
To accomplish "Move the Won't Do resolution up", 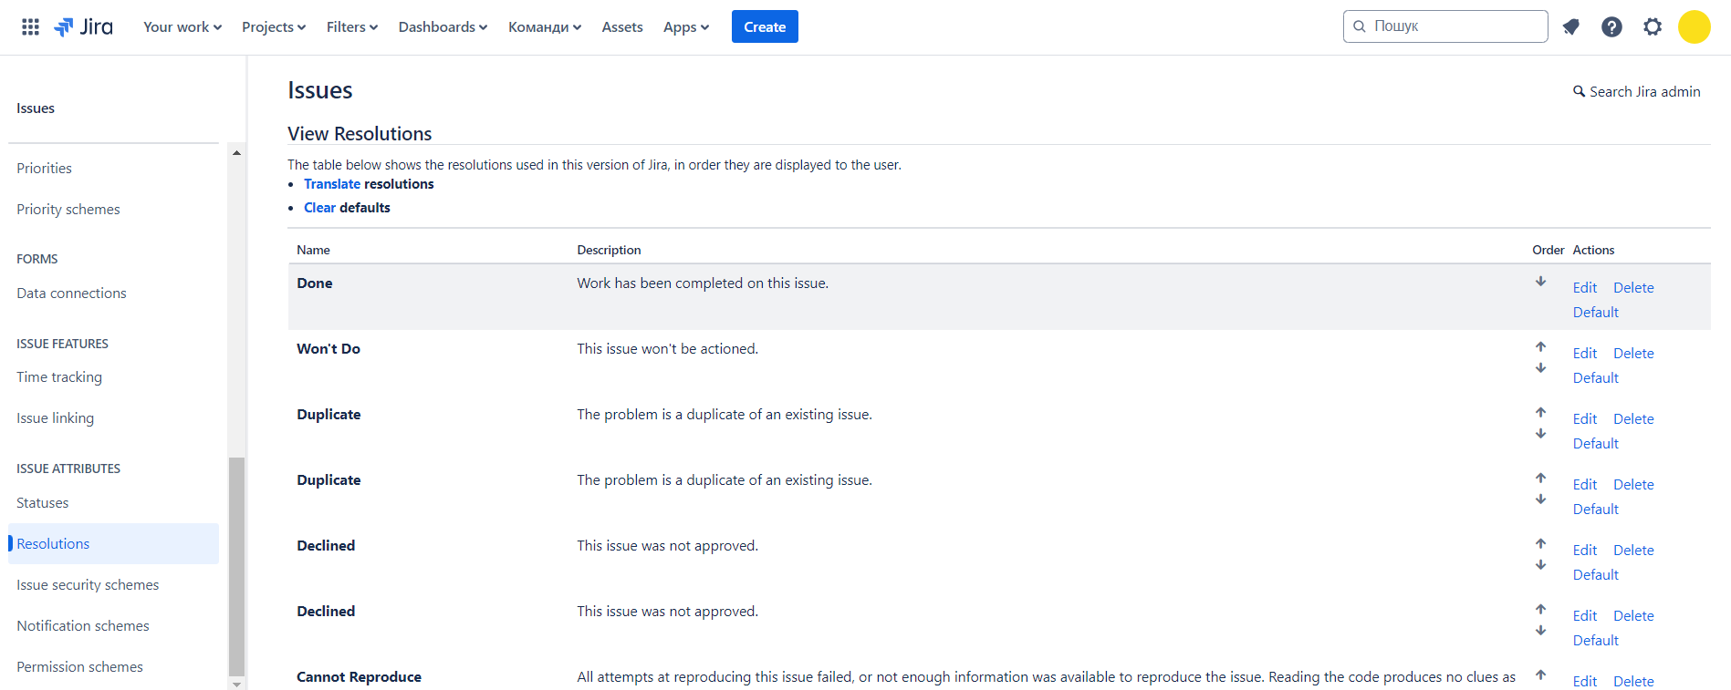I will pos(1540,346).
